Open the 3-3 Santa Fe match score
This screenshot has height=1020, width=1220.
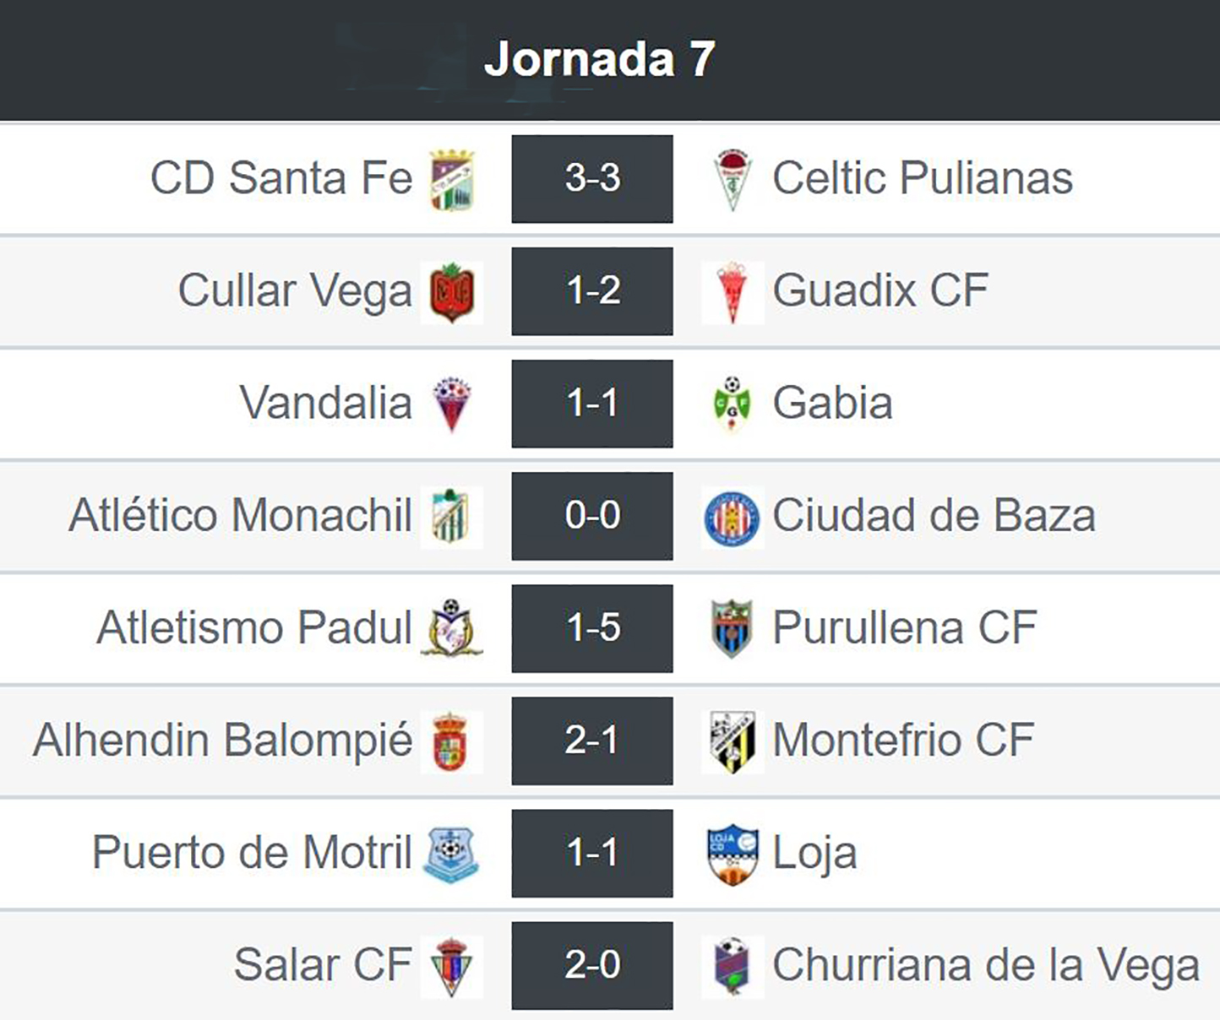click(592, 179)
